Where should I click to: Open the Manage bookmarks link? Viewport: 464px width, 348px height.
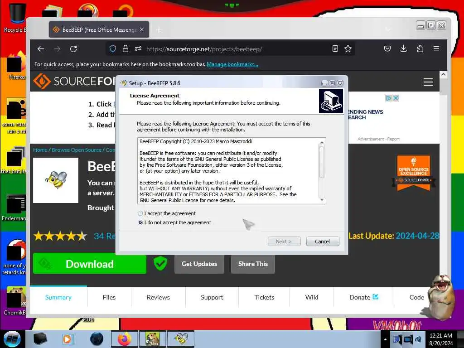232,64
